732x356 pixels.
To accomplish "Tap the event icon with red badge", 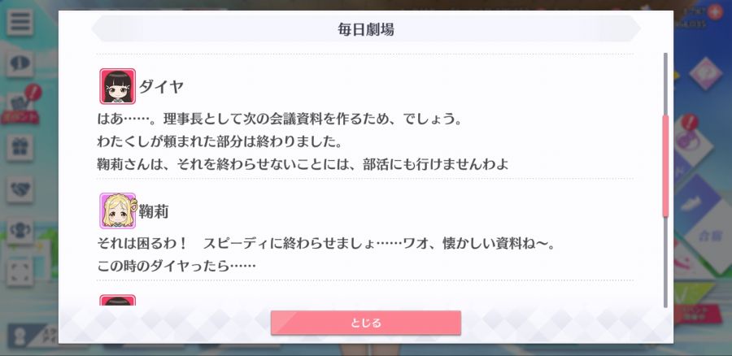I will [20, 106].
